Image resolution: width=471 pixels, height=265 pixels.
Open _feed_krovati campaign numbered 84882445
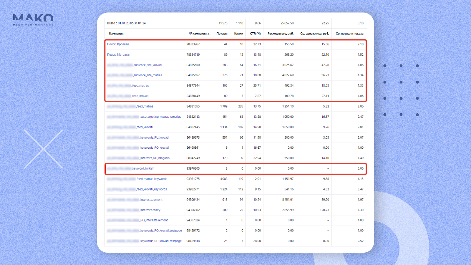[x=130, y=127]
